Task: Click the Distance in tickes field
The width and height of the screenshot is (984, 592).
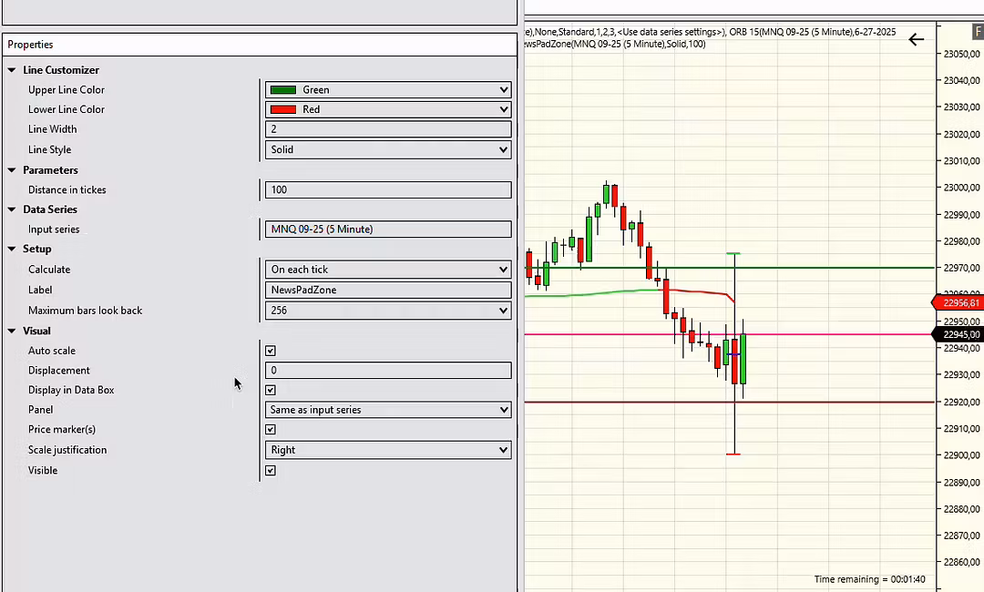Action: pyautogui.click(x=388, y=190)
